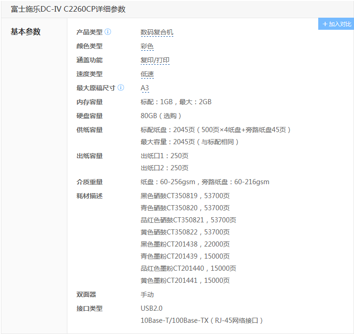Click the 标配：1GB，最大：2GB value
The height and width of the screenshot is (334, 354).
(176, 102)
